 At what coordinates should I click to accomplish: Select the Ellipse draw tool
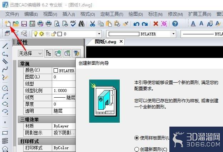coord(5,104)
